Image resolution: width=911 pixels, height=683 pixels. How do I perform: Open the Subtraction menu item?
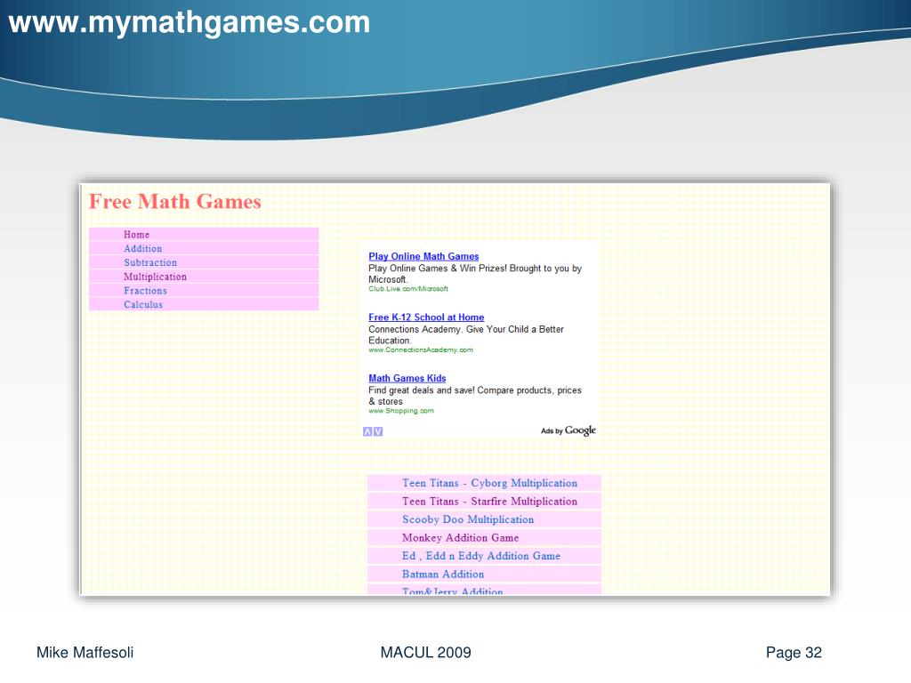[x=150, y=262]
